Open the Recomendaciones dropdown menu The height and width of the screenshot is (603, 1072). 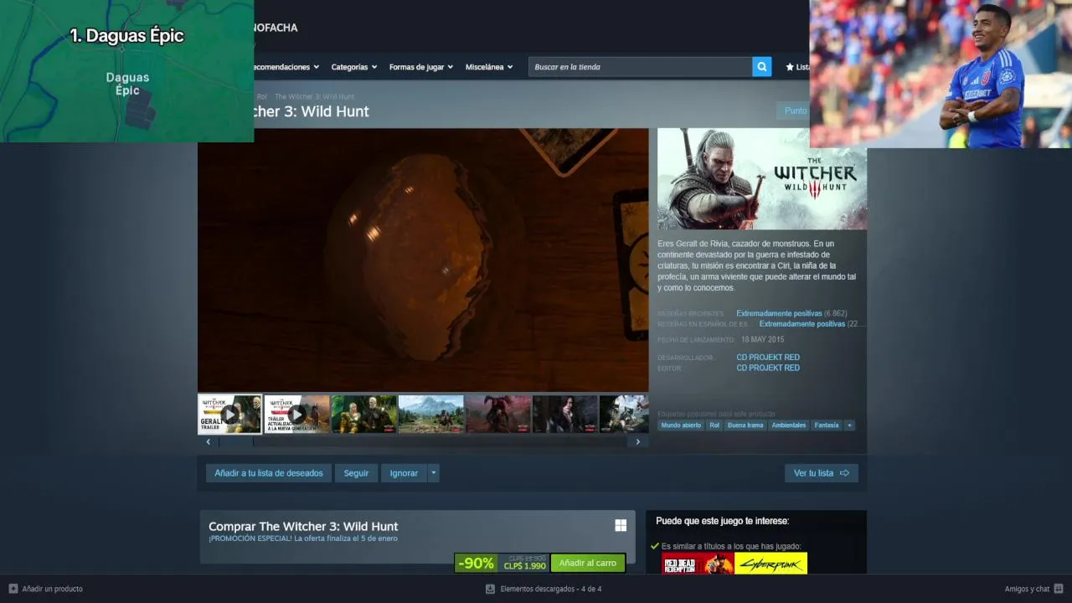[x=285, y=67]
